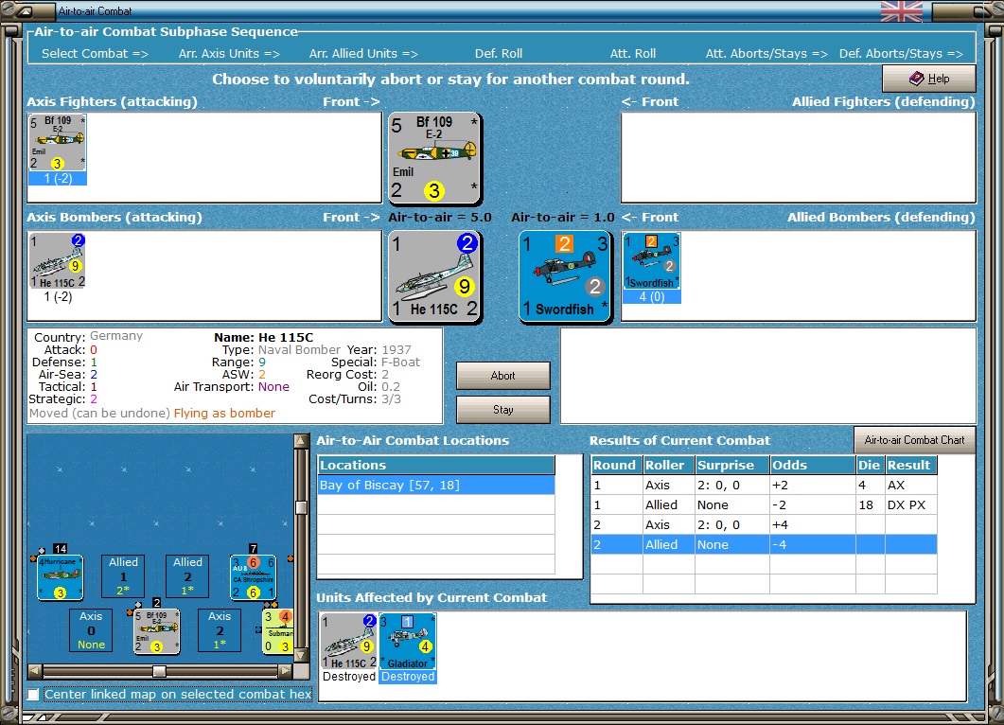This screenshot has width=1004, height=725.
Task: Click the small Bf 109 counter in Axis Fighters list
Action: (x=58, y=143)
